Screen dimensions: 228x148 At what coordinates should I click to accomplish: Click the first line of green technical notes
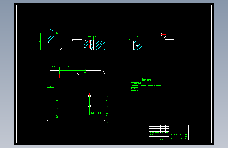pyautogui.click(x=136, y=83)
